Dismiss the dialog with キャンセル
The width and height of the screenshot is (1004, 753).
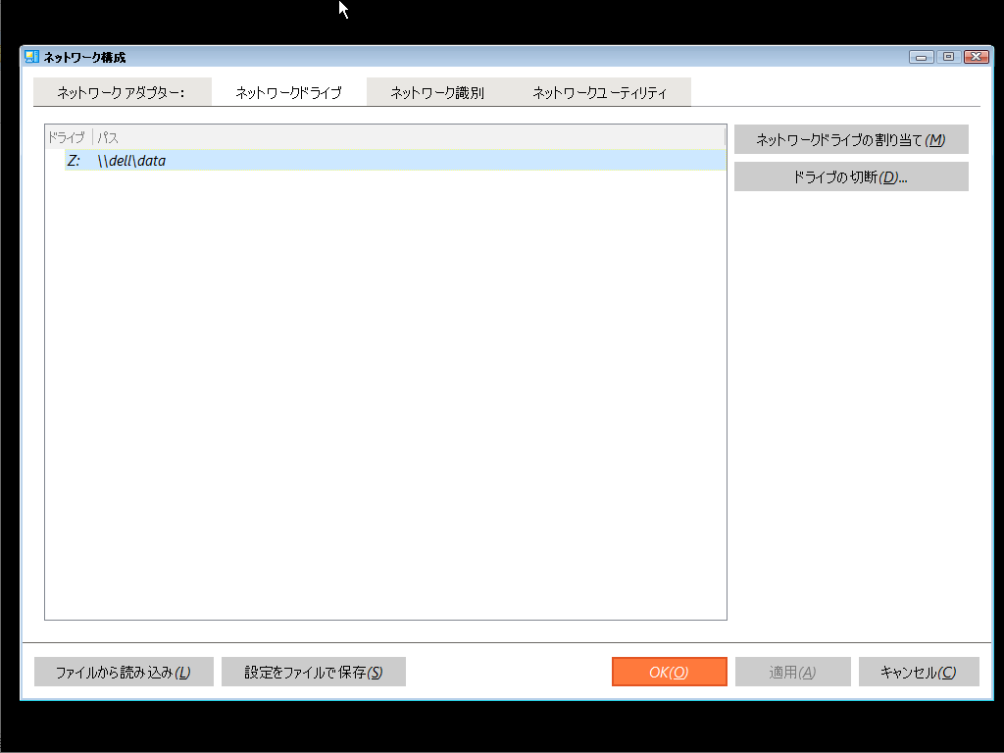coord(919,672)
